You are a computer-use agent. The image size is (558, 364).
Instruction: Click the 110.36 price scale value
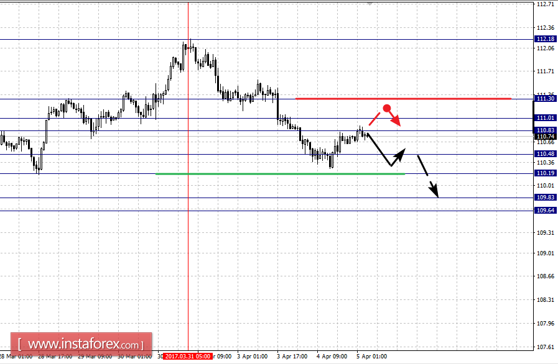click(545, 163)
